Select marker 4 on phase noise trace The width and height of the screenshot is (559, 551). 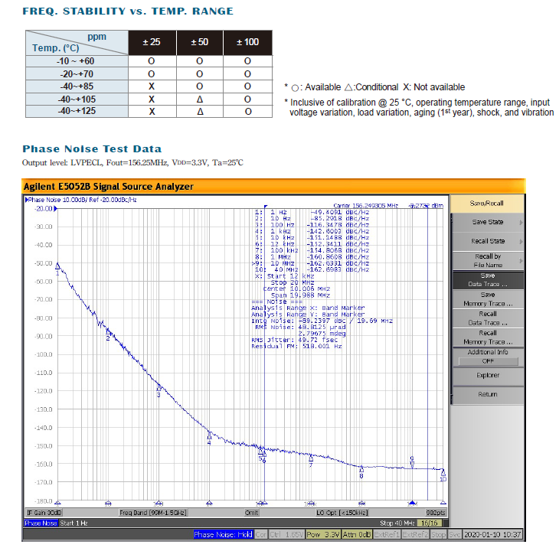coord(209,436)
